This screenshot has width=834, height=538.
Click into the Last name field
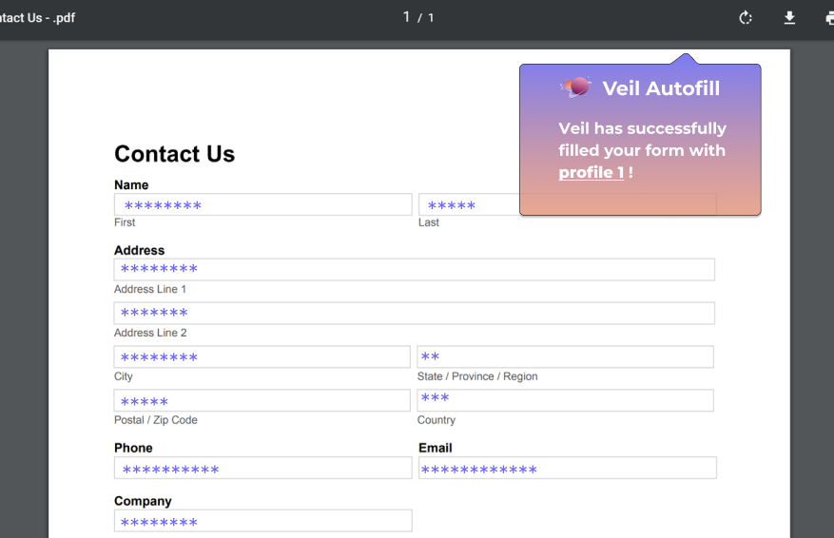(x=468, y=205)
